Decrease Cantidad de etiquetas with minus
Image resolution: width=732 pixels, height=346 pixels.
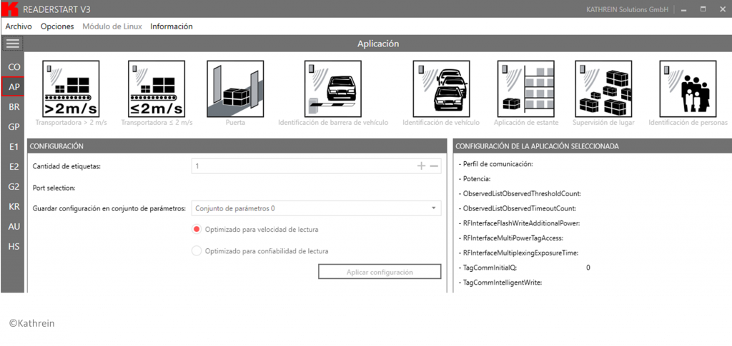(434, 166)
